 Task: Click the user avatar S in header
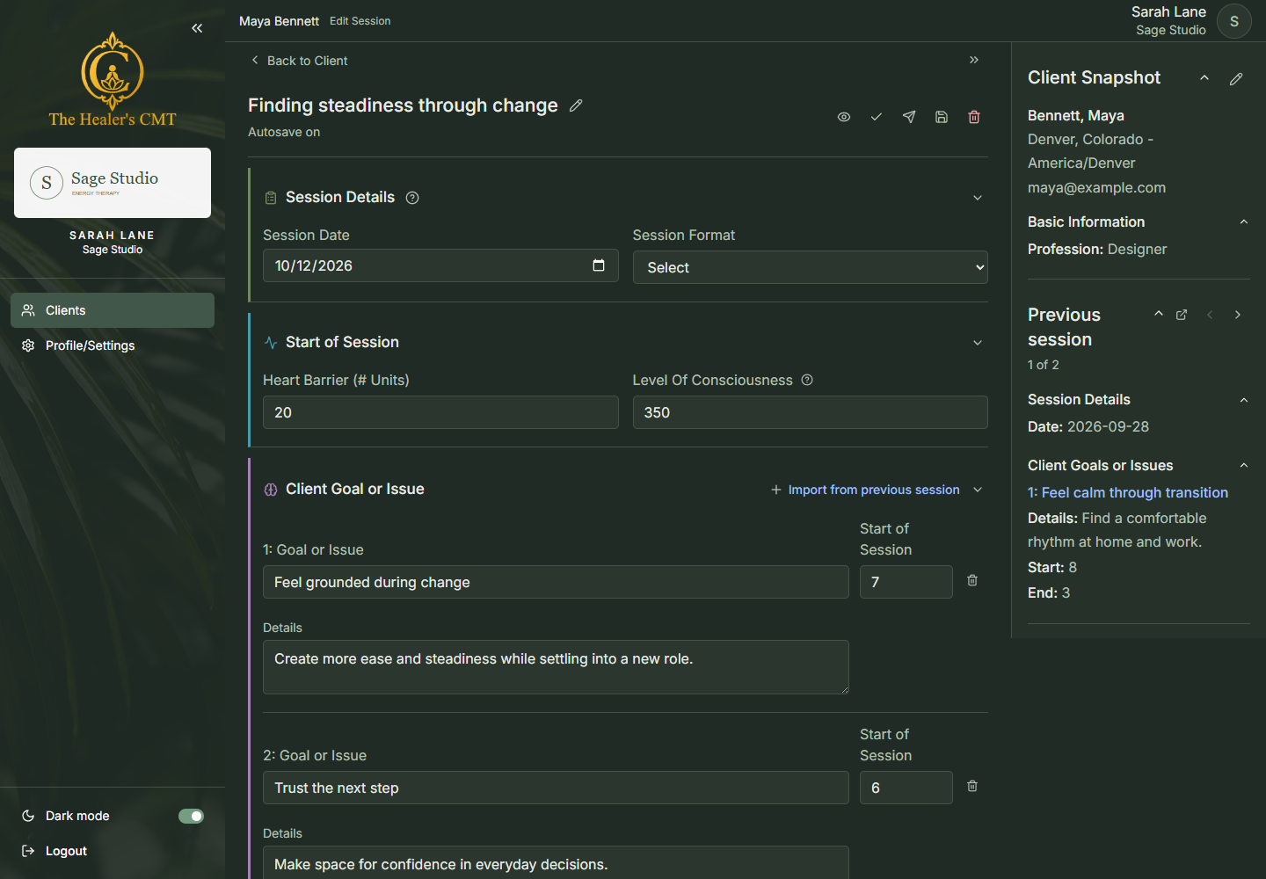1234,21
